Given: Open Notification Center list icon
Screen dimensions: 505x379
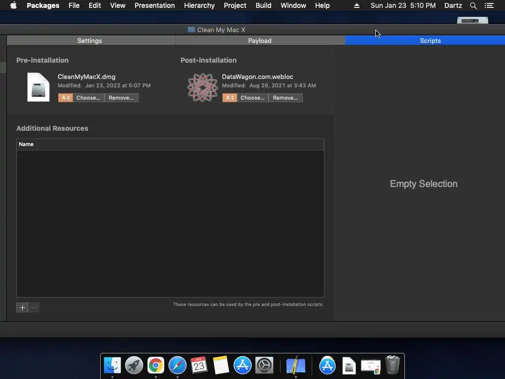Looking at the screenshot, I should 489,5.
